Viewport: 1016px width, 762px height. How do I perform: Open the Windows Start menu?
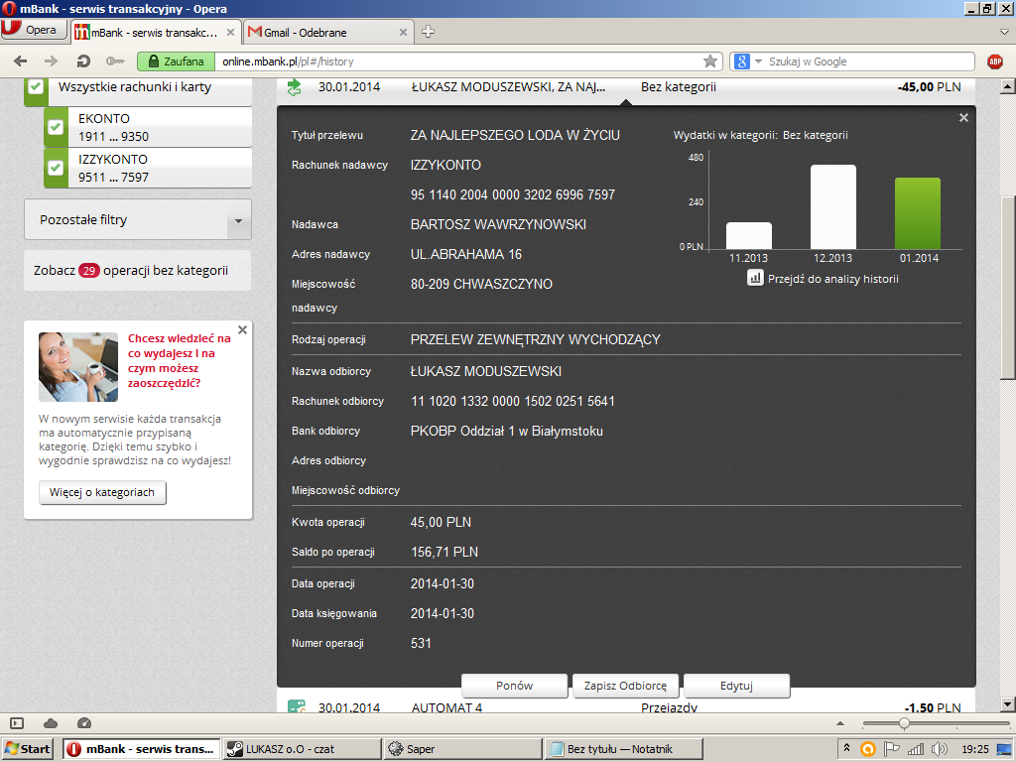pyautogui.click(x=27, y=749)
